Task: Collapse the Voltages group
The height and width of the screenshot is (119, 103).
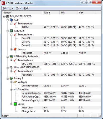Action: (x=12, y=82)
